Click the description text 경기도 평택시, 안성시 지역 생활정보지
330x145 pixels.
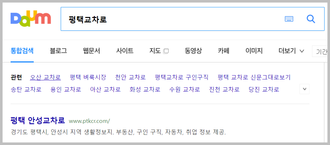point(62,133)
